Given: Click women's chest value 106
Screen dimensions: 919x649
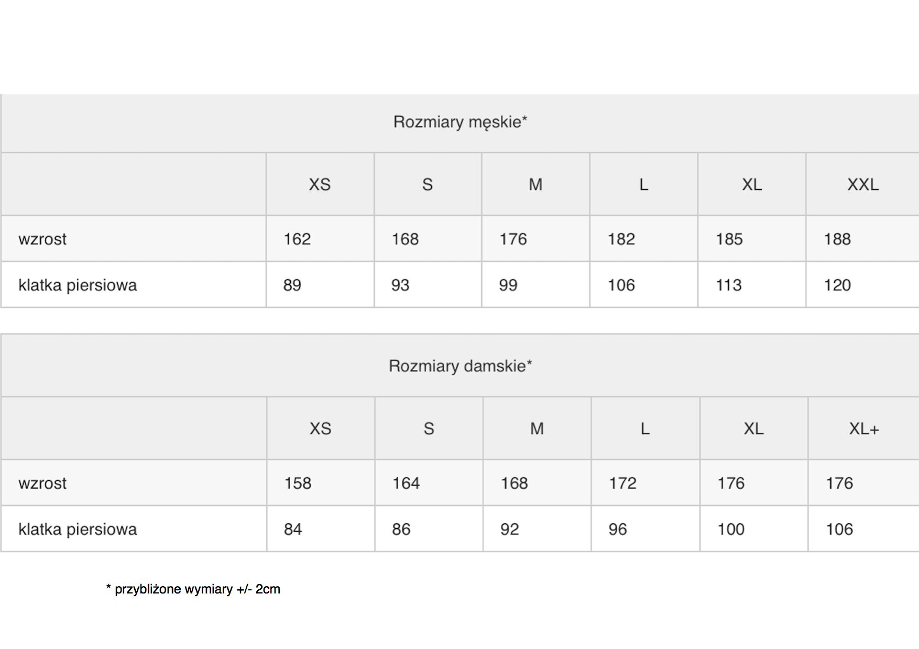Looking at the screenshot, I should (x=839, y=529).
